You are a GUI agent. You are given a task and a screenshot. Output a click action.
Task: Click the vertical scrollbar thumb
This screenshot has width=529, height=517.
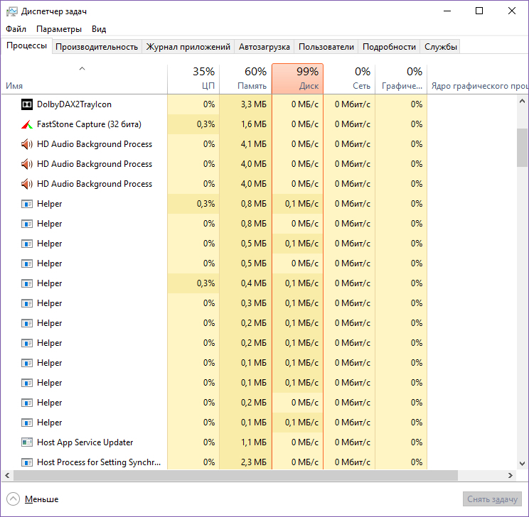[x=523, y=146]
